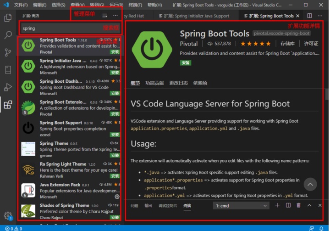The height and width of the screenshot is (231, 330).
Task: Kill the terminal with trash icon
Action: point(298,205)
